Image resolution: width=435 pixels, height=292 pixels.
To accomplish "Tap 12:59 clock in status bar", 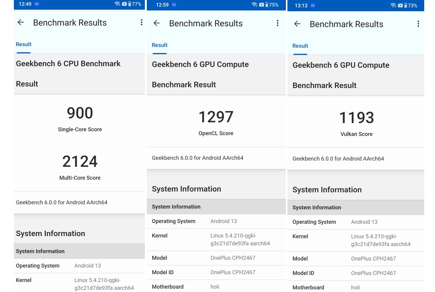I will pyautogui.click(x=162, y=5).
